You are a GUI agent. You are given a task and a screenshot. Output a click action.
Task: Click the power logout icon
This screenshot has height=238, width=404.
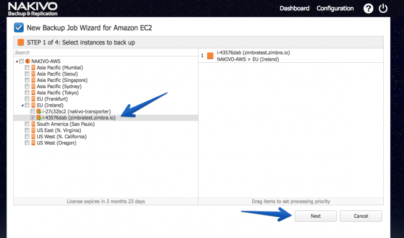[383, 9]
